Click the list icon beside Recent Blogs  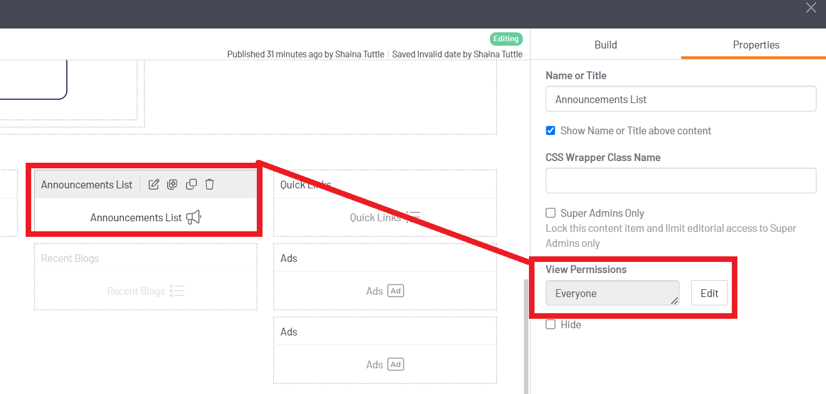pyautogui.click(x=177, y=291)
